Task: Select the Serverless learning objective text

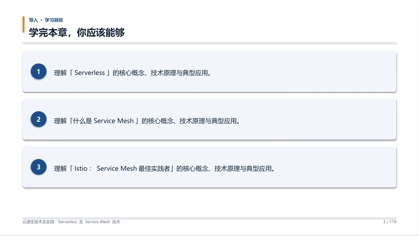Action: [x=133, y=73]
